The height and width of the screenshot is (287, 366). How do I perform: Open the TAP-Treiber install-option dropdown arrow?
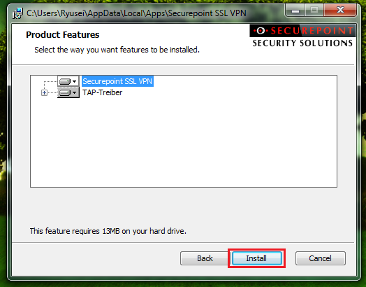[75, 92]
